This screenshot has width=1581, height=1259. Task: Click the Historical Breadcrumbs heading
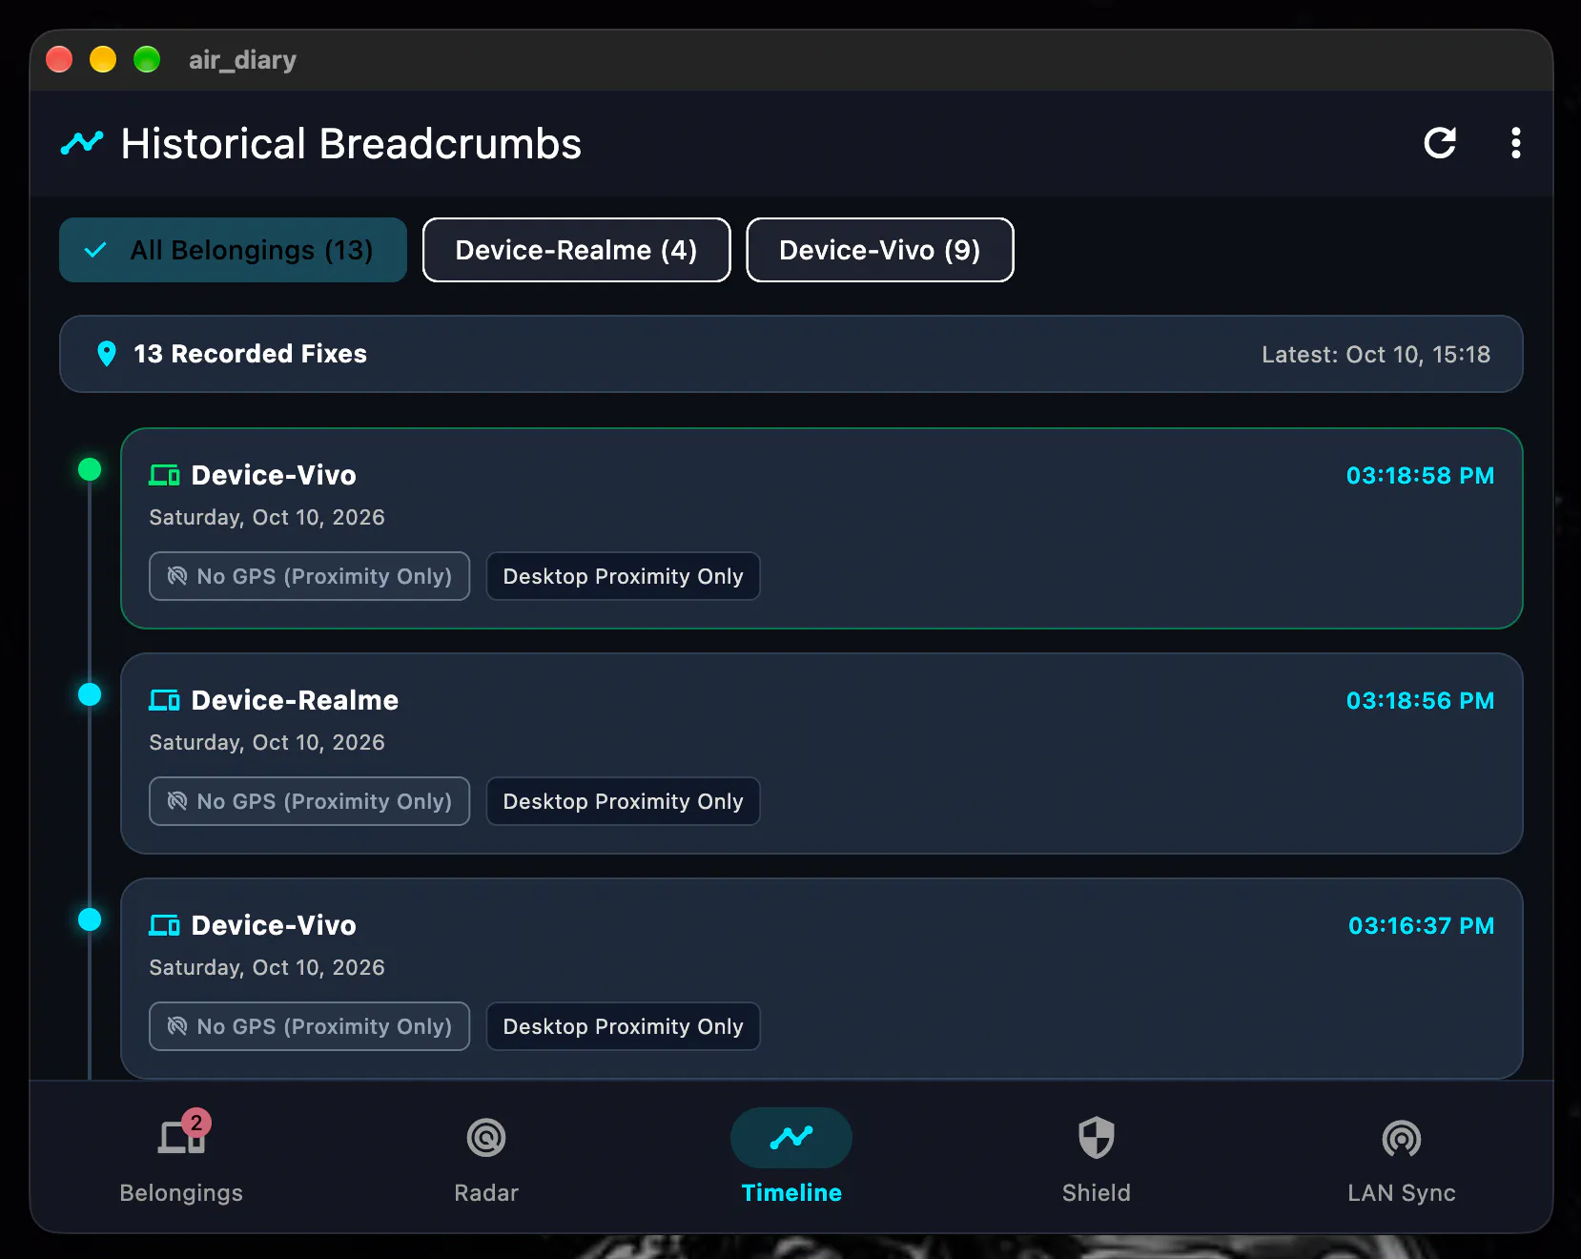[351, 144]
